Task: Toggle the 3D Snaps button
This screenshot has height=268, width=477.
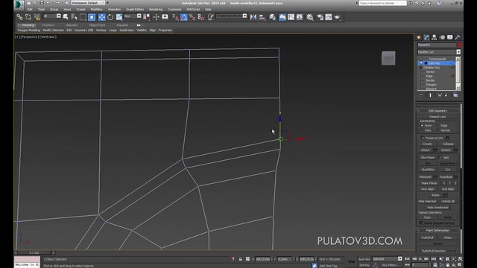Action: pyautogui.click(x=175, y=17)
